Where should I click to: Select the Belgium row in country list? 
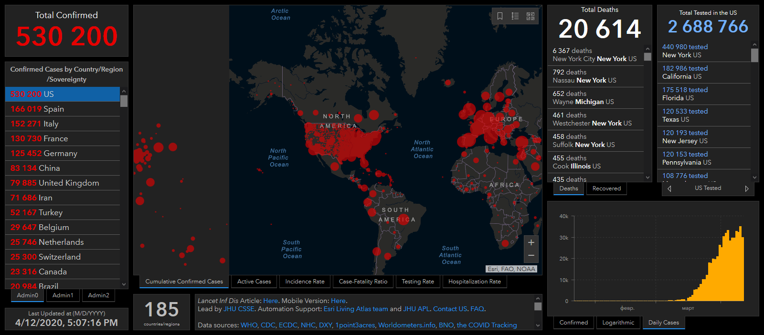click(x=63, y=228)
